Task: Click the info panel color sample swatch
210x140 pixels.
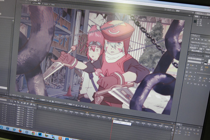Action: 195,21
